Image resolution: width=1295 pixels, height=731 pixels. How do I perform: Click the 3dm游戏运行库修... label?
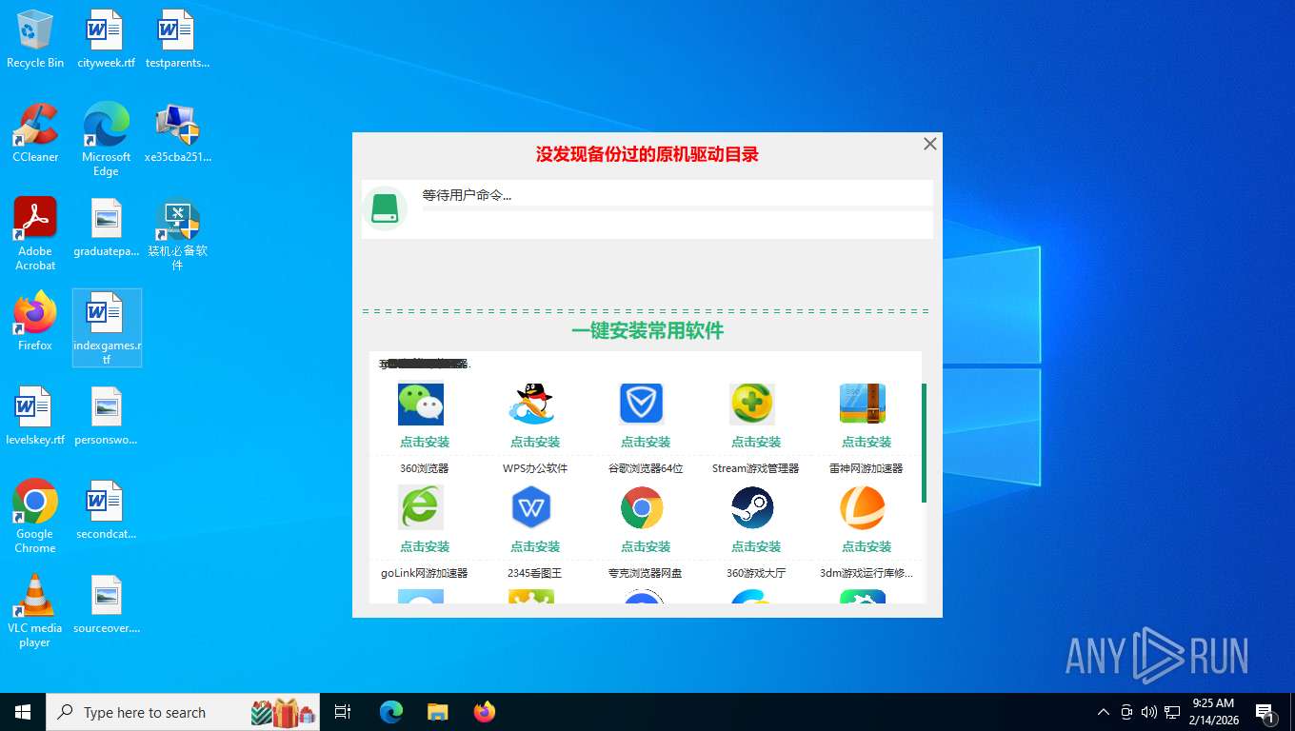click(867, 573)
